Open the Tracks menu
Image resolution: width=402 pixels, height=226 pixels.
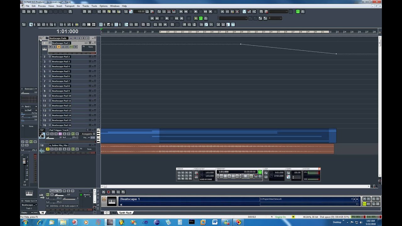coord(85,6)
